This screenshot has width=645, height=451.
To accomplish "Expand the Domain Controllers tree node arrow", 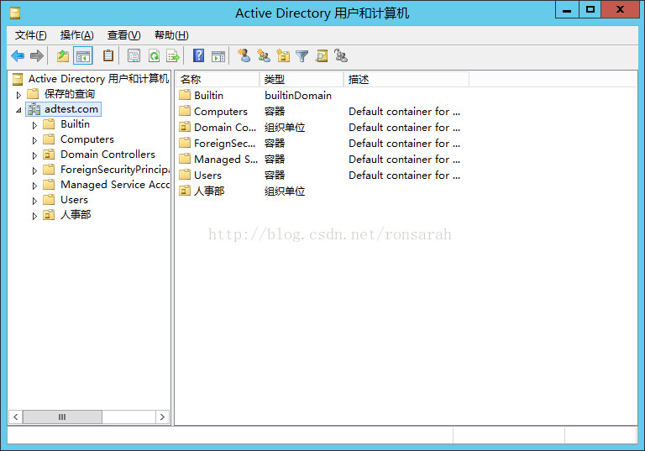I will [x=34, y=155].
